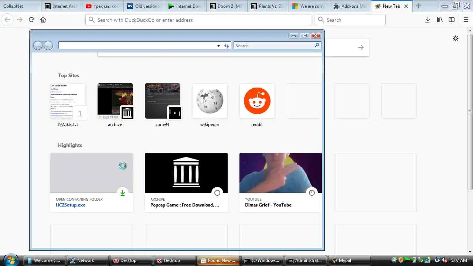Screen dimensions: 473x266
Task: Click the main toolbar Search field
Action: (350, 20)
